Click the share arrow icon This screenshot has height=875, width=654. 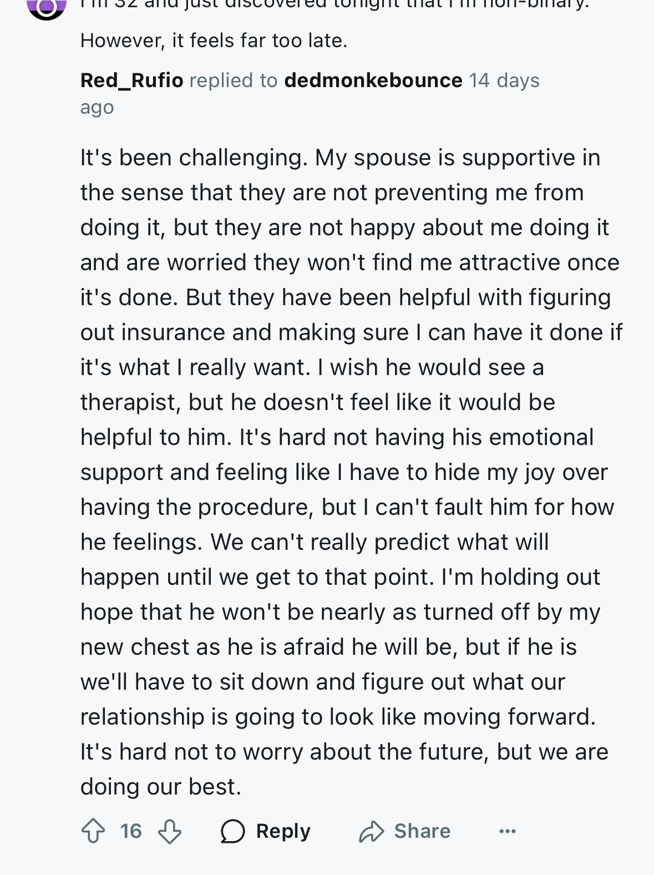(x=371, y=831)
